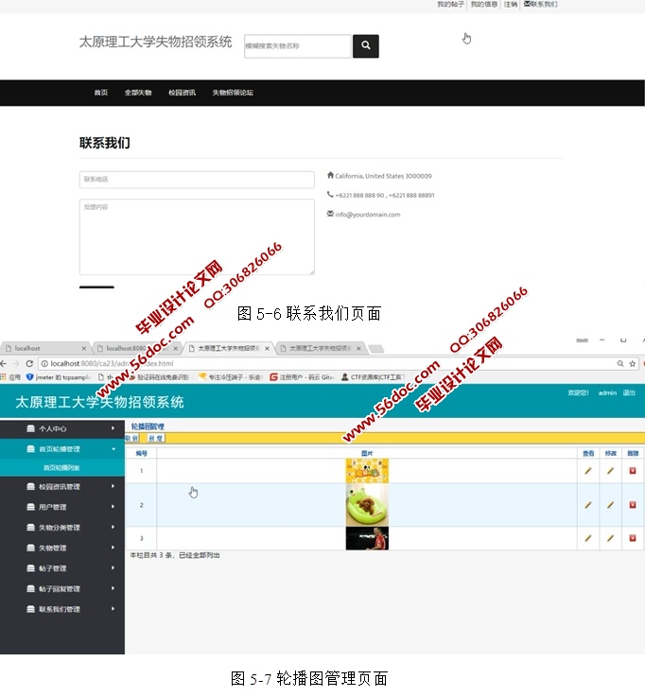
Task: Click the magnifier search button beside the search box
Action: tap(365, 45)
